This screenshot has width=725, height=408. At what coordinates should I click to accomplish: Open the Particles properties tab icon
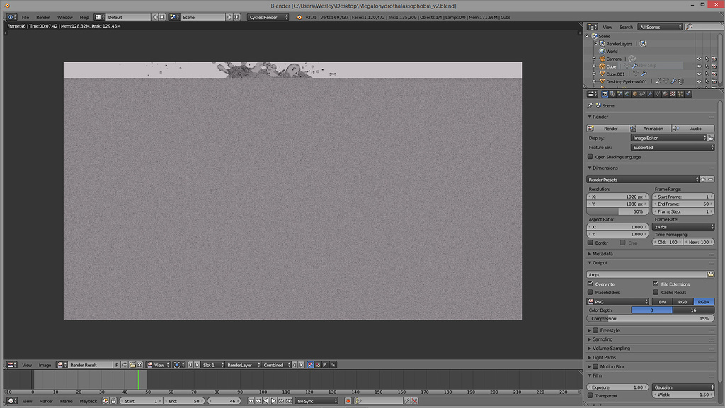tap(680, 94)
